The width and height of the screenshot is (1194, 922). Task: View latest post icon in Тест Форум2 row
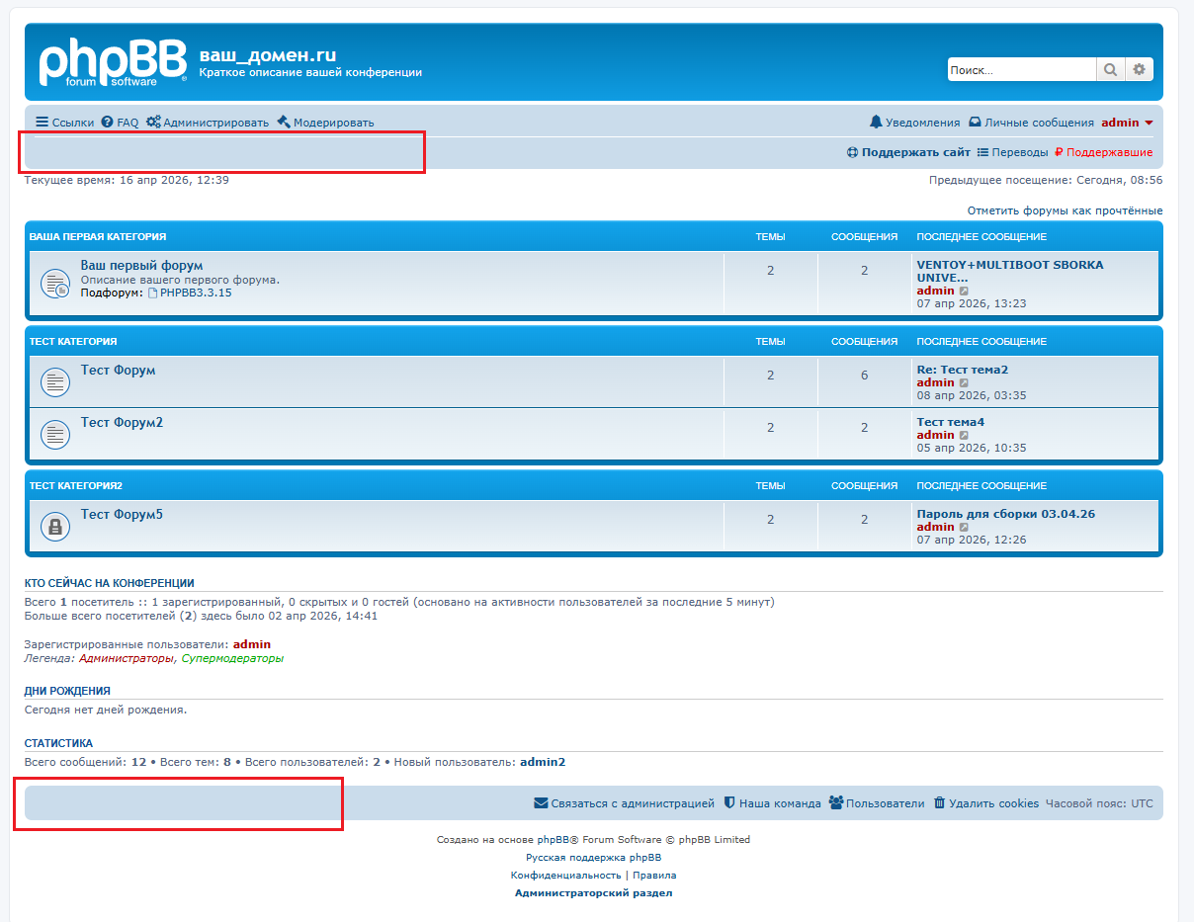964,435
